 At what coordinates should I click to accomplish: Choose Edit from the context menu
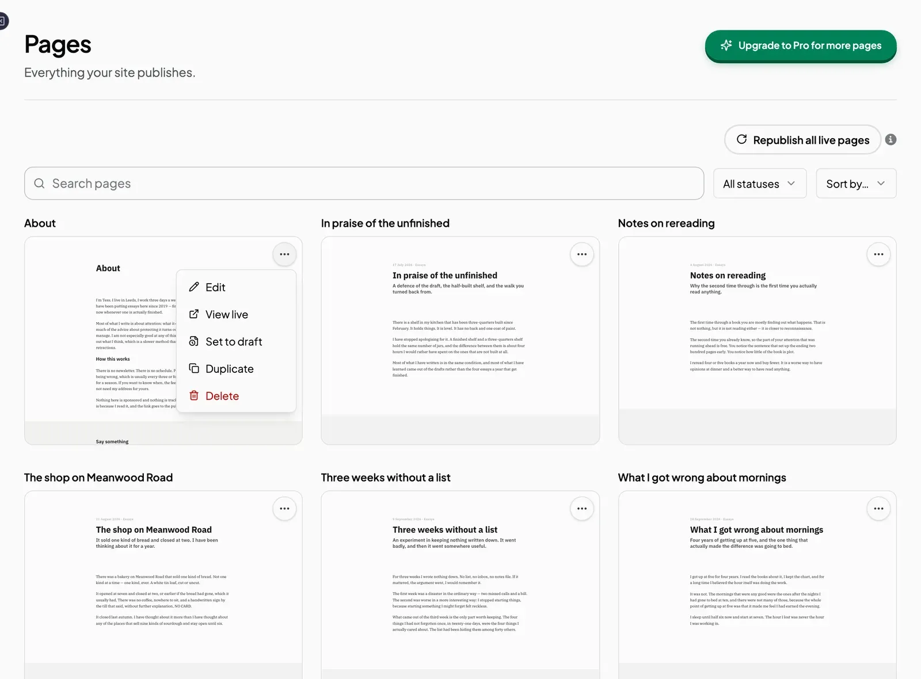pyautogui.click(x=236, y=287)
